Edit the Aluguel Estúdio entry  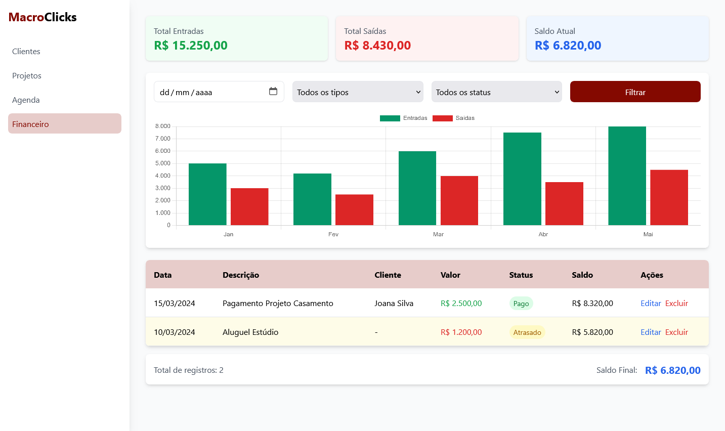[651, 332]
